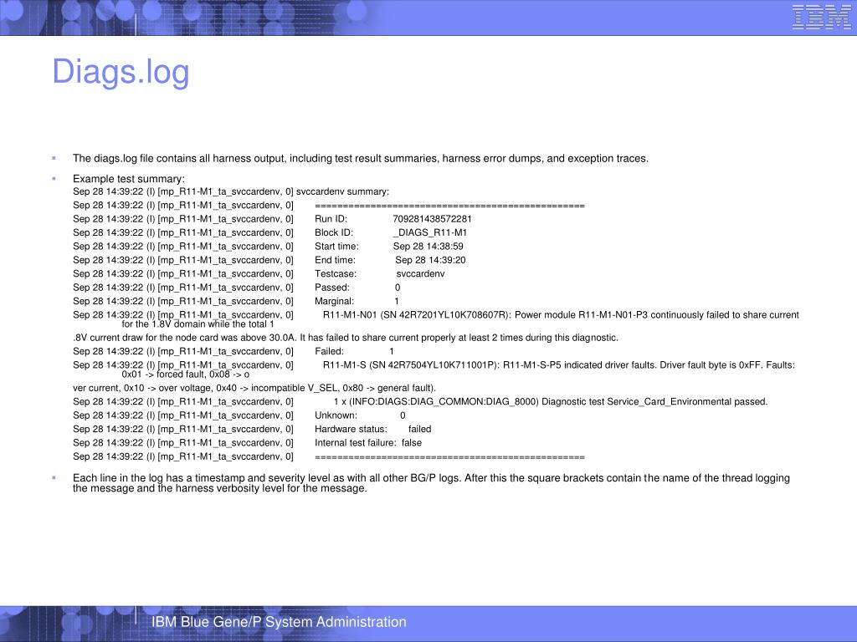Click the End time value Sep 28 14:39:20
The image size is (857, 642).
click(x=431, y=260)
